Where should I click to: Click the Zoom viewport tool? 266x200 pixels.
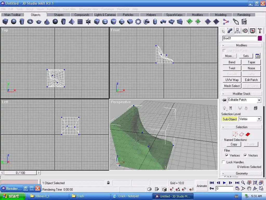243,183
